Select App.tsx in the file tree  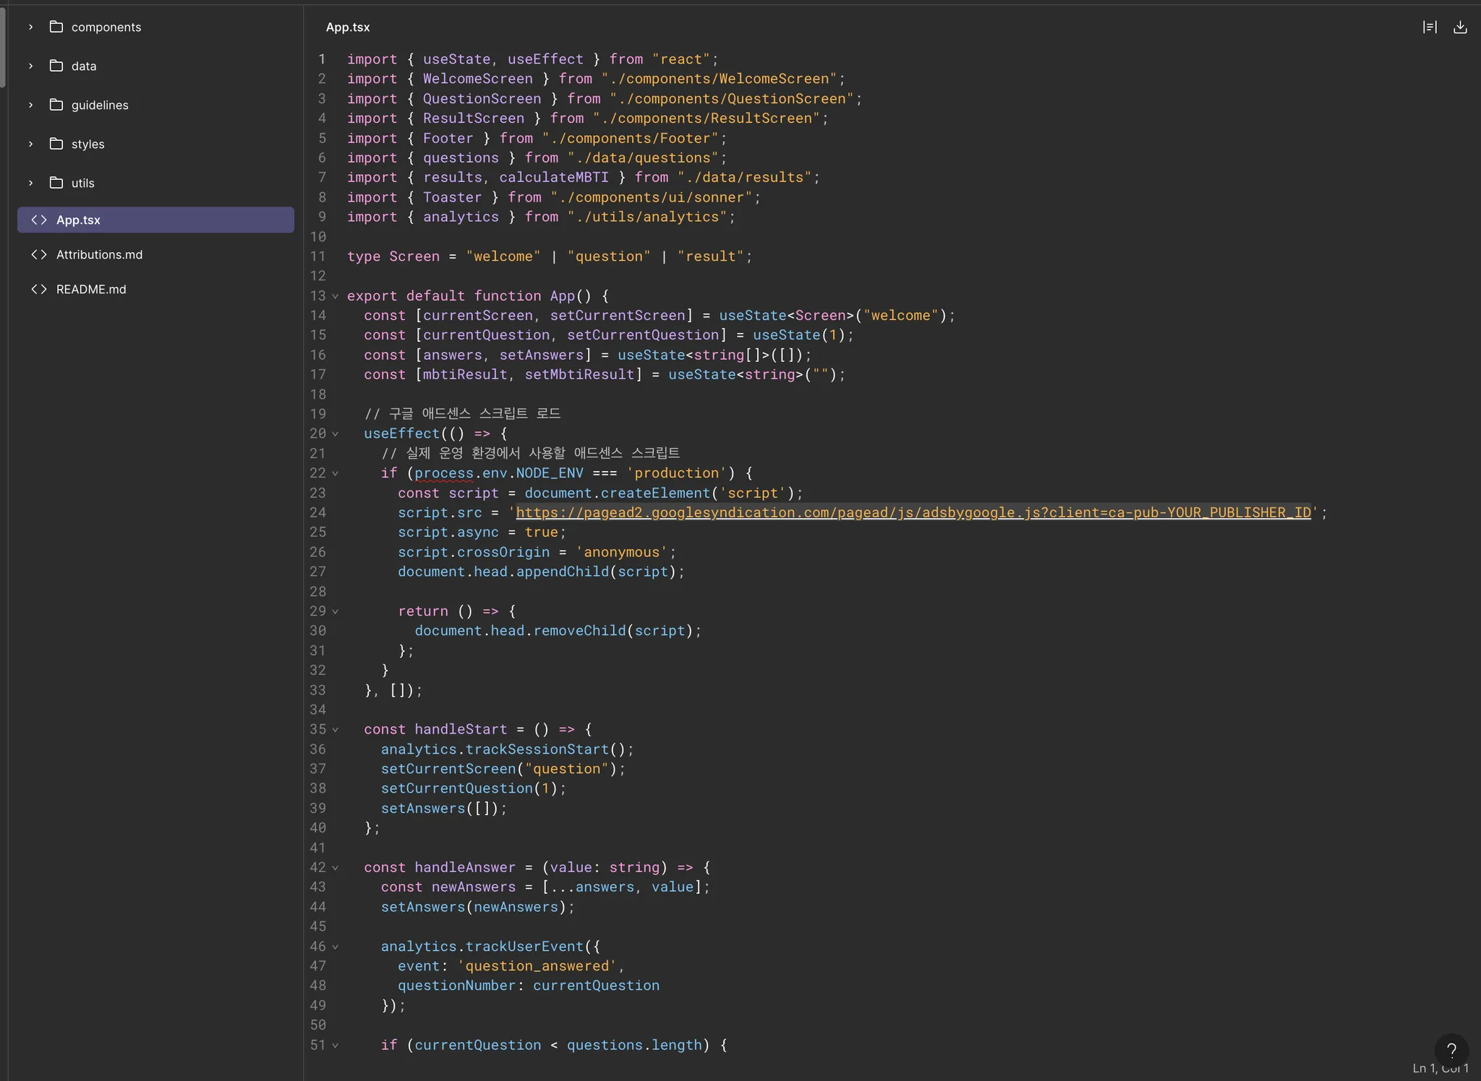coord(78,220)
